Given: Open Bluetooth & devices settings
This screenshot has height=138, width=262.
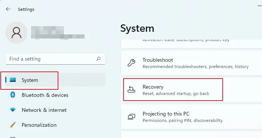Looking at the screenshot, I should coord(45,95).
